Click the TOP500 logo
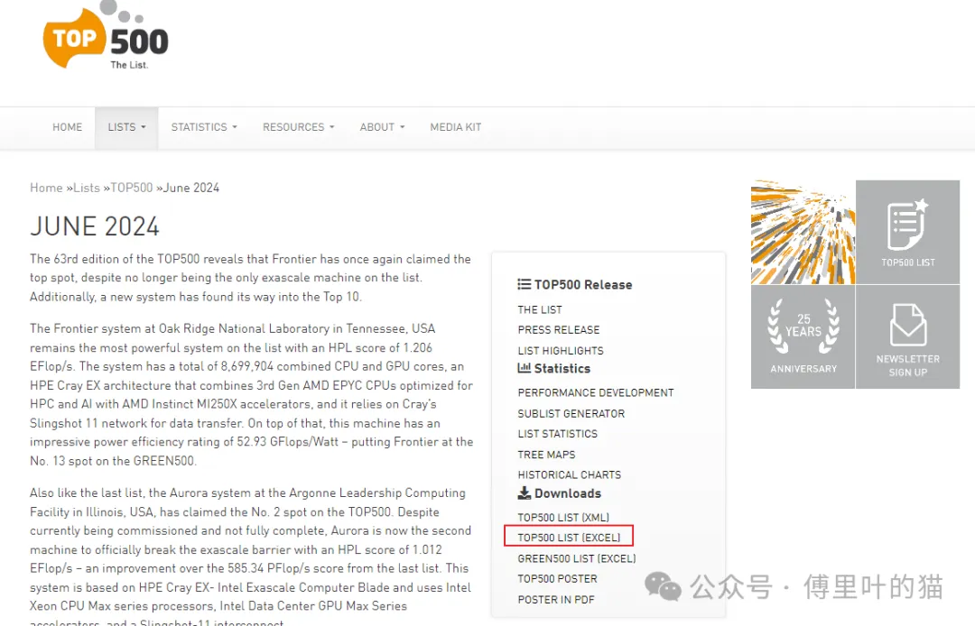Viewport: 975px width, 626px height. [106, 38]
